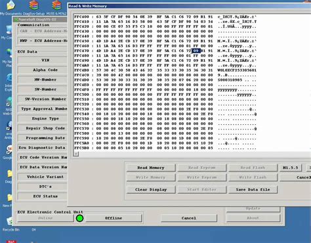Click the ASCII text W0L0XCF253305601
The height and width of the screenshot is (243, 311).
click(x=237, y=70)
